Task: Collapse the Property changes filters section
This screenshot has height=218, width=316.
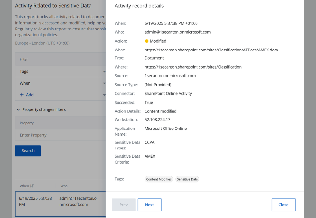Action: 18,109
